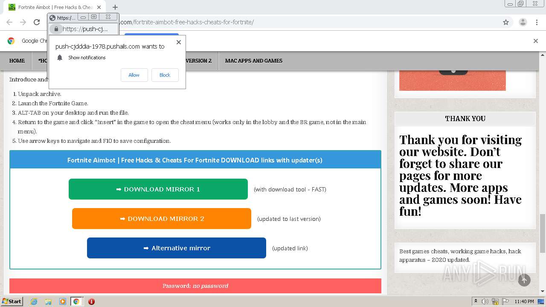Click the lock icon in popup address bar
The width and height of the screenshot is (546, 307).
click(56, 29)
